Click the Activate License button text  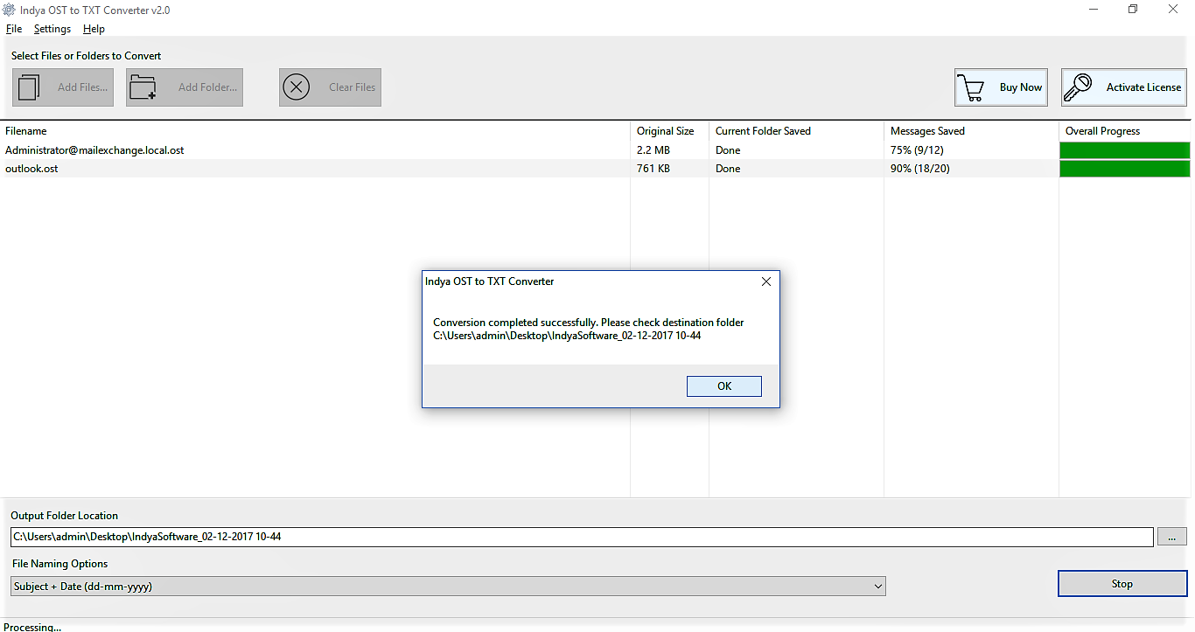point(1143,87)
